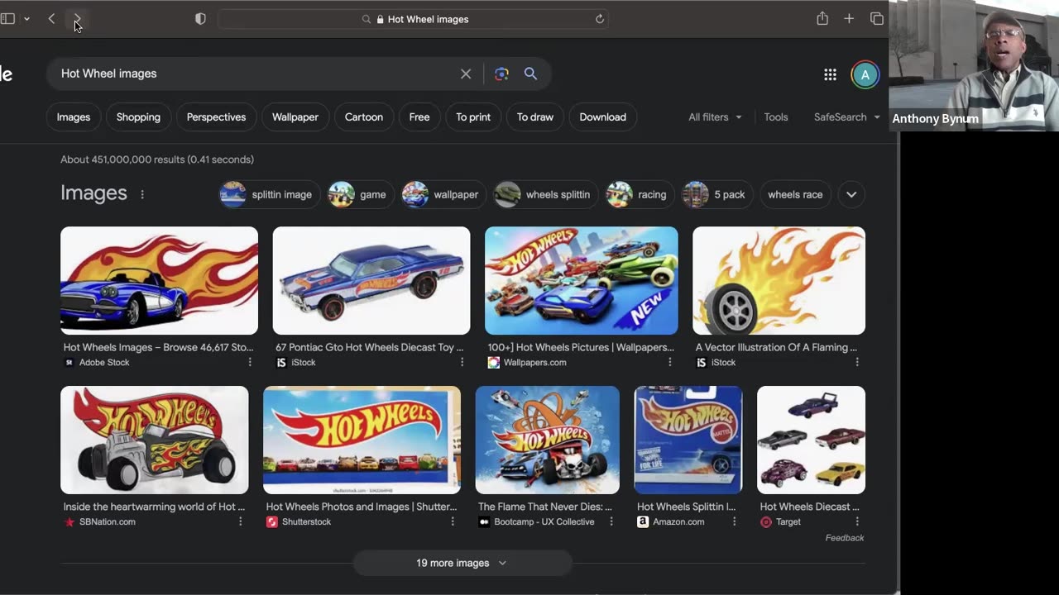Image resolution: width=1059 pixels, height=595 pixels.
Task: Select the wallpaper image suggestion chip
Action: [x=444, y=194]
